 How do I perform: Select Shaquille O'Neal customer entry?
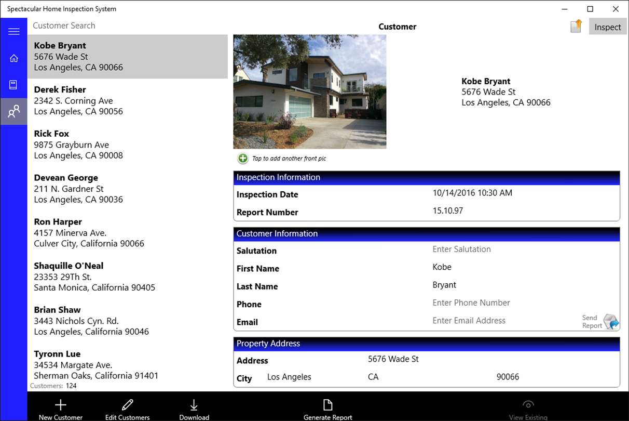(x=128, y=277)
